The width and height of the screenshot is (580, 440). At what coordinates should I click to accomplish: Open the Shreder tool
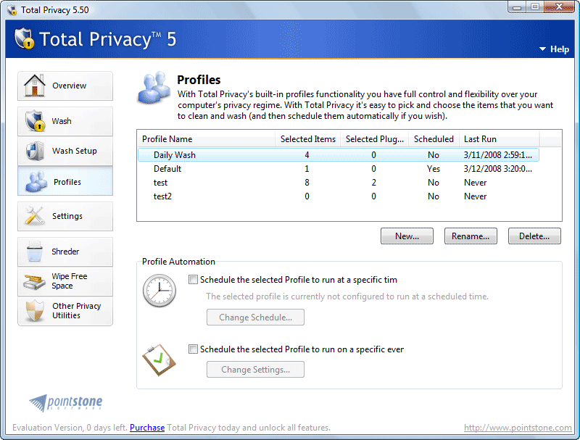[65, 252]
